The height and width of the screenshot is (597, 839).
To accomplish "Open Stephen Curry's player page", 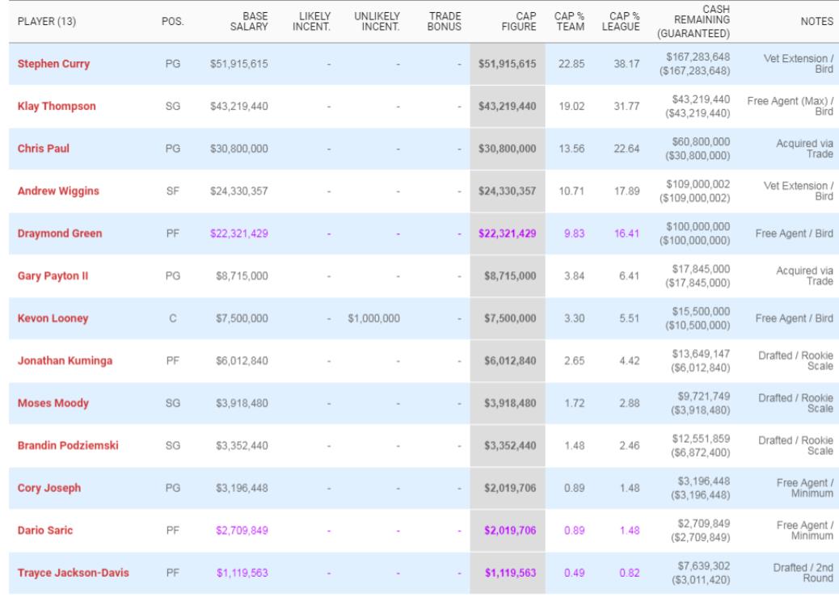I will click(53, 64).
